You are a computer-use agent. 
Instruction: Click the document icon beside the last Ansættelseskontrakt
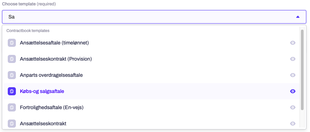(x=12, y=124)
